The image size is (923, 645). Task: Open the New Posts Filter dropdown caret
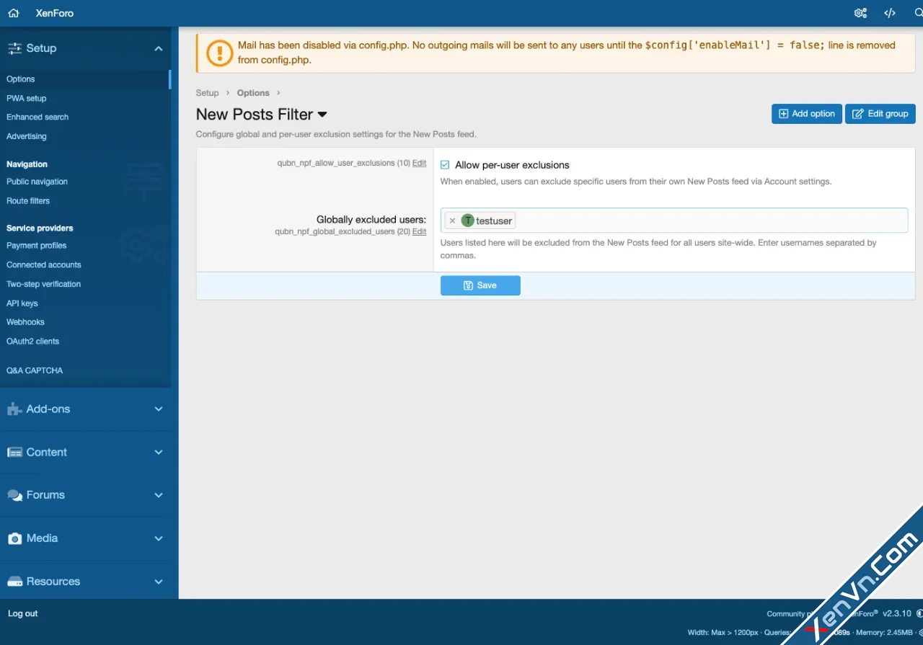tap(322, 115)
